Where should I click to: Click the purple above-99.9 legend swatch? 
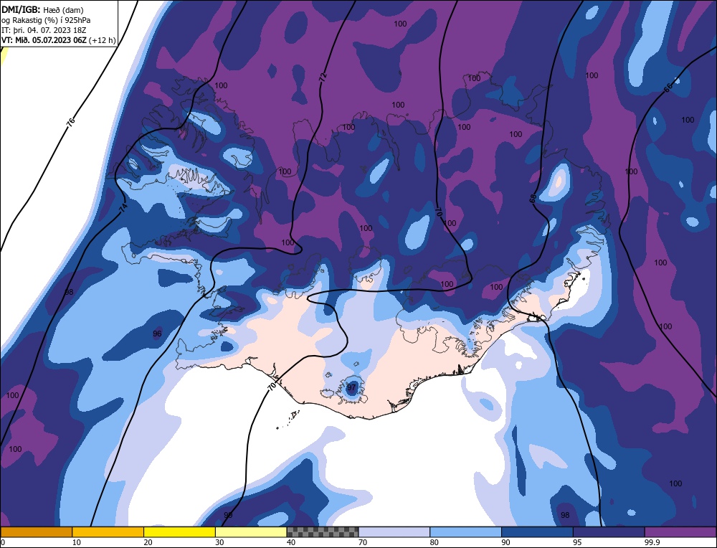click(680, 532)
